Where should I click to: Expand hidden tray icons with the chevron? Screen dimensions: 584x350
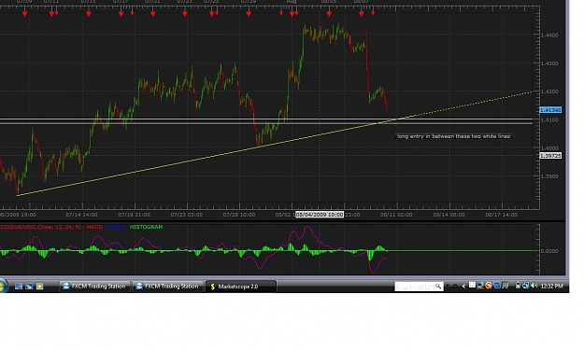463,286
